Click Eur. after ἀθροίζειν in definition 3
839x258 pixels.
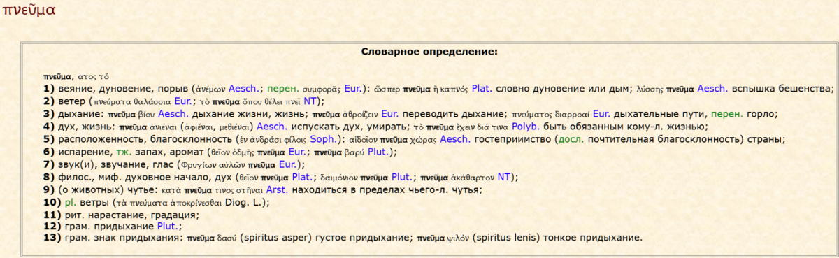tap(390, 113)
